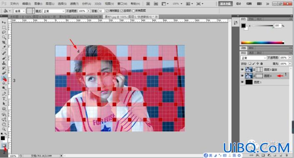Screen dimensions: 294x158
Task: Toggle Quick Mask mode button in toolbox
Action: click(x=4, y=145)
